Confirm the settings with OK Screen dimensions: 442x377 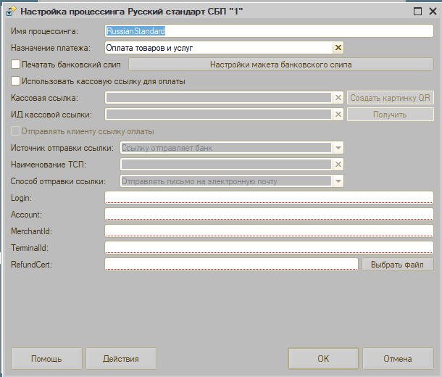[x=323, y=358]
